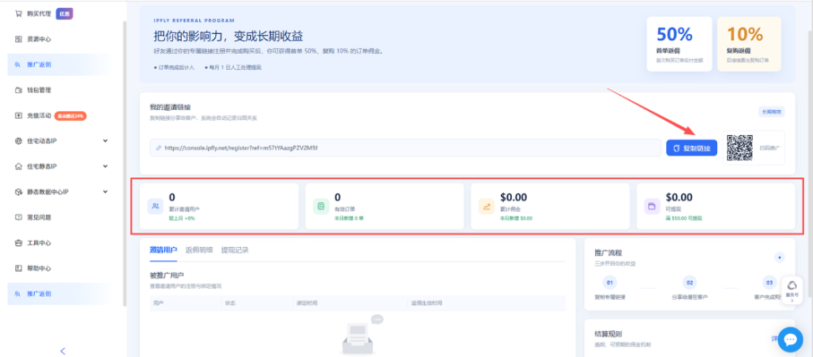Click the 02 step circle in 推广流程
Screen dimensions: 813x357
point(689,283)
